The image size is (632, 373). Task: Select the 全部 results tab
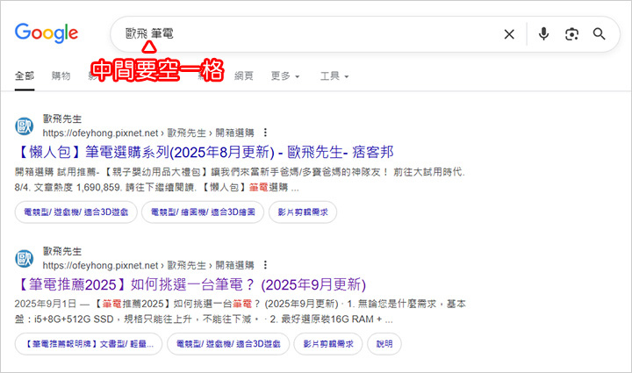click(x=25, y=75)
